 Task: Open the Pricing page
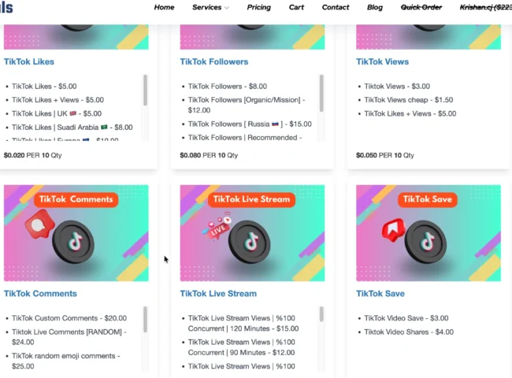(x=258, y=7)
